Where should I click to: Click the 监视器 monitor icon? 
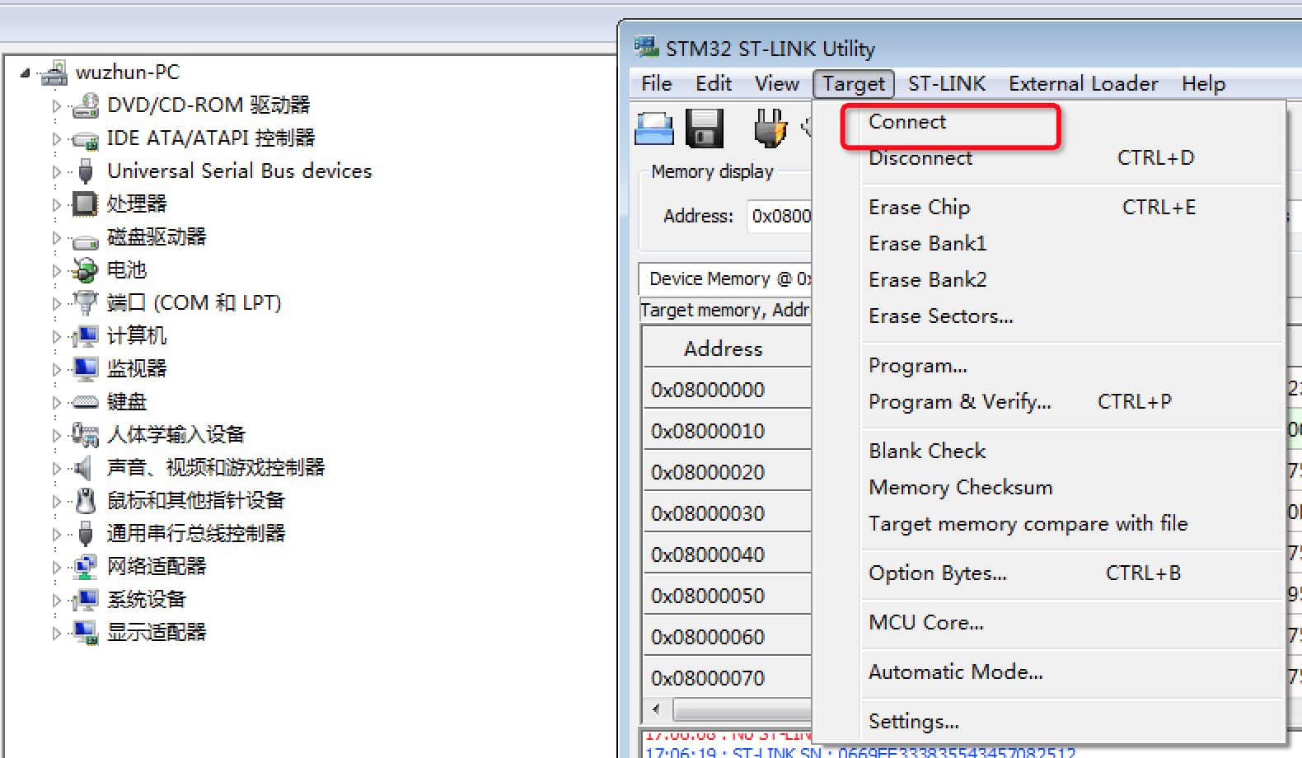point(85,368)
